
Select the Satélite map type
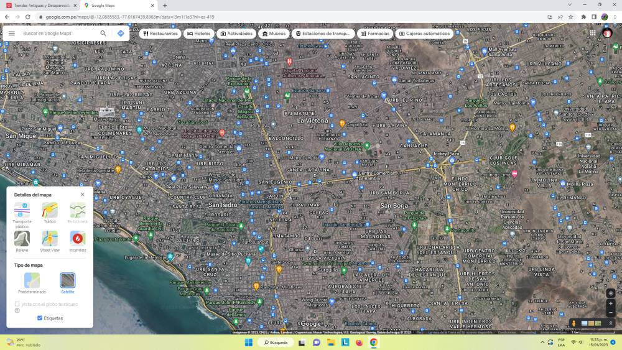pyautogui.click(x=67, y=280)
